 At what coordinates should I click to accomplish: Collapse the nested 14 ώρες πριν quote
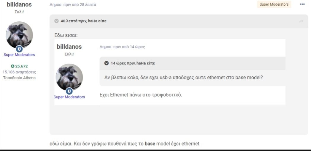[x=107, y=63]
